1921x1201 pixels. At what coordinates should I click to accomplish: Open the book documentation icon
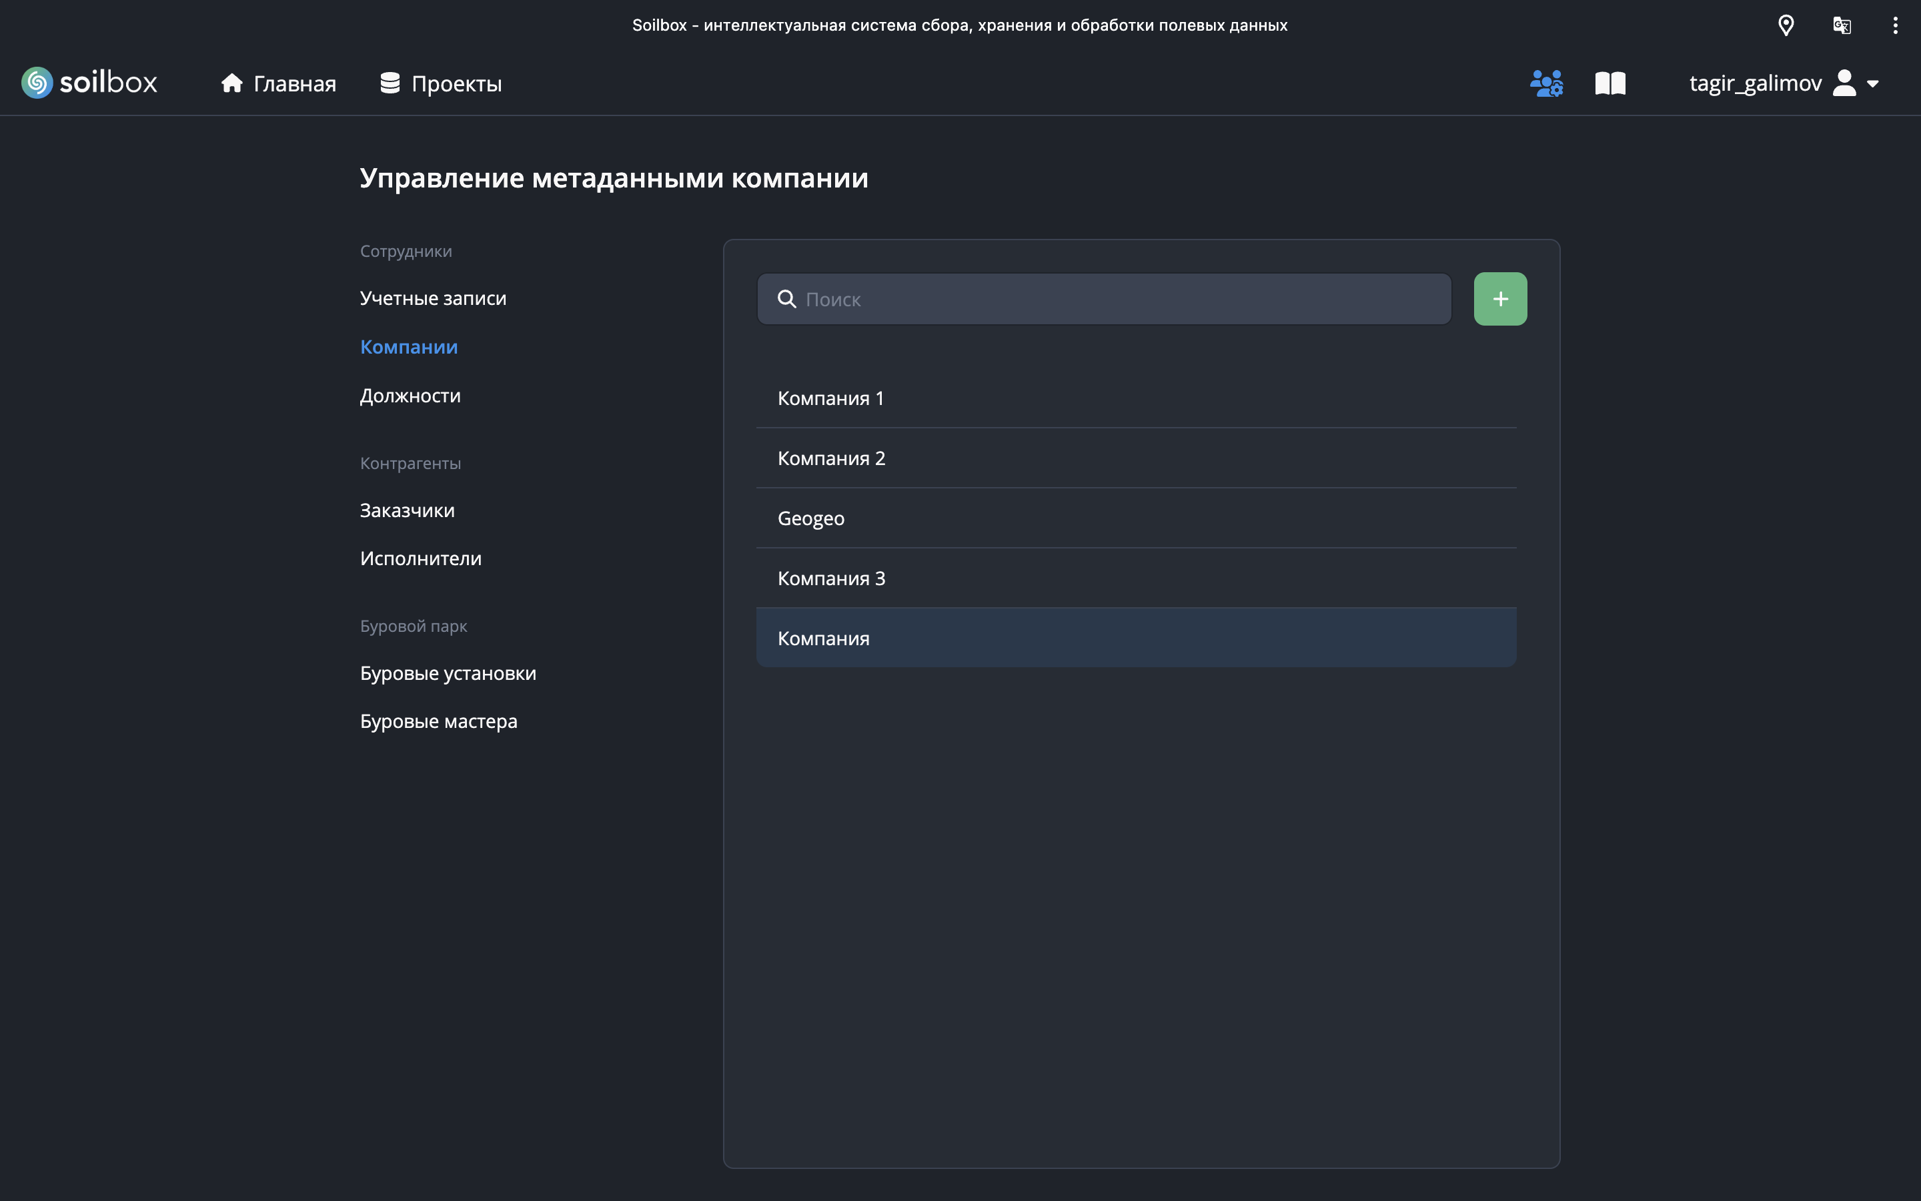pos(1610,83)
